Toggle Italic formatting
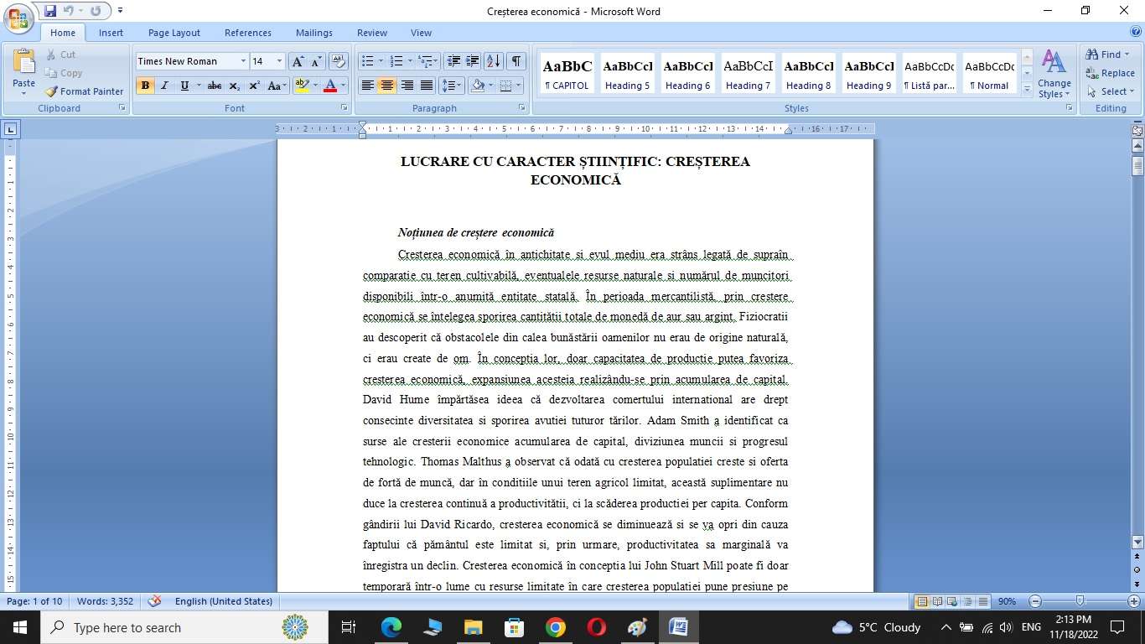This screenshot has height=644, width=1145. pyautogui.click(x=164, y=86)
